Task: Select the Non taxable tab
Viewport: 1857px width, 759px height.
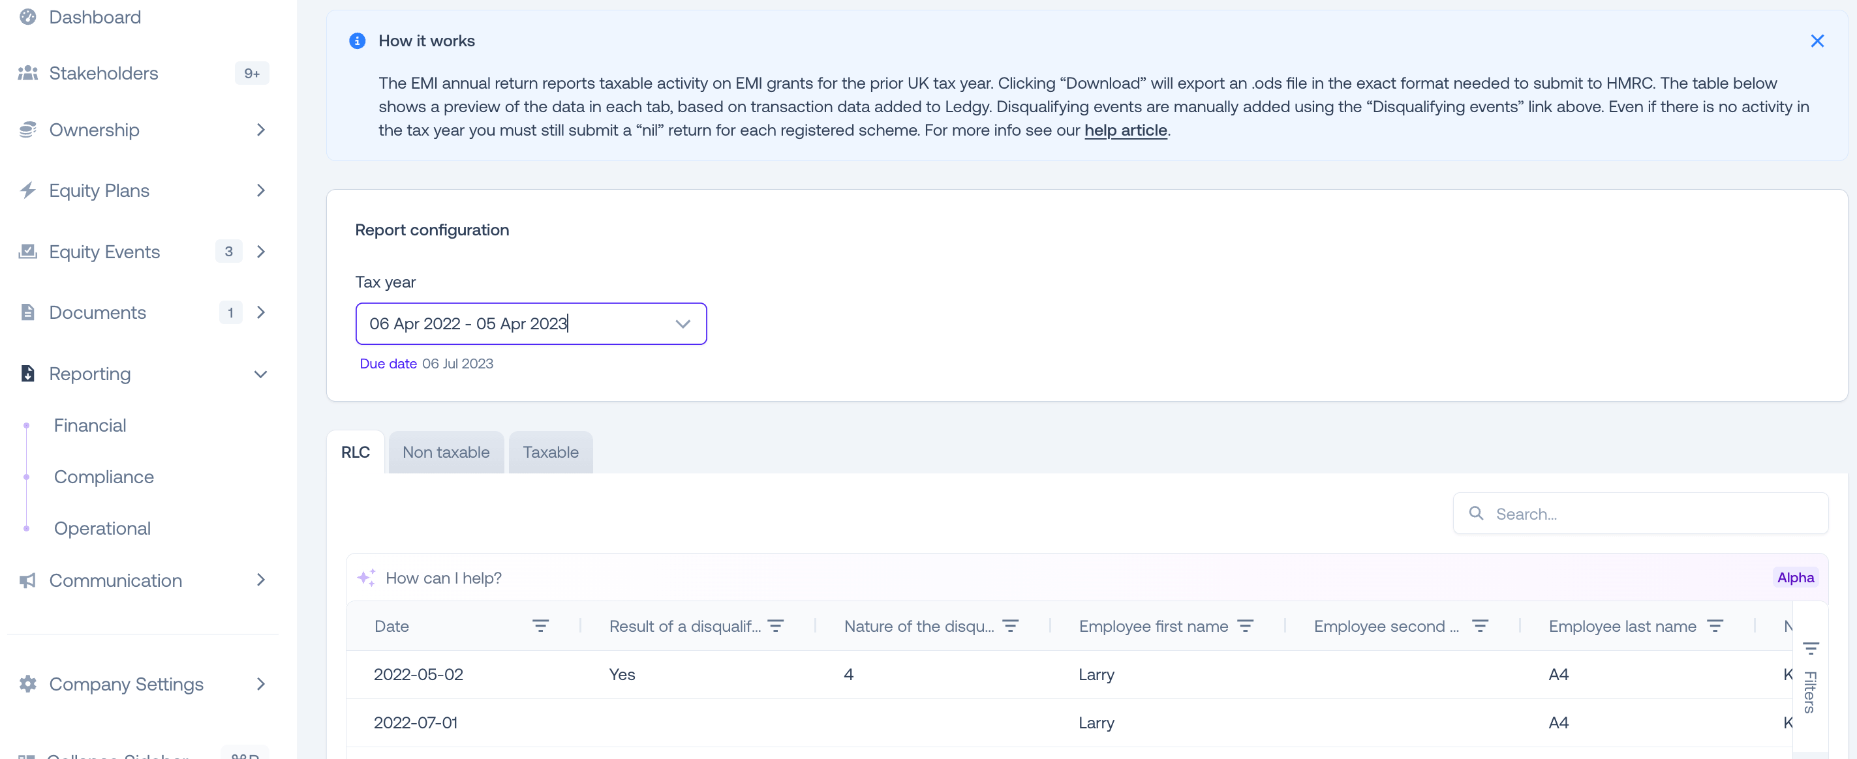Action: tap(446, 453)
